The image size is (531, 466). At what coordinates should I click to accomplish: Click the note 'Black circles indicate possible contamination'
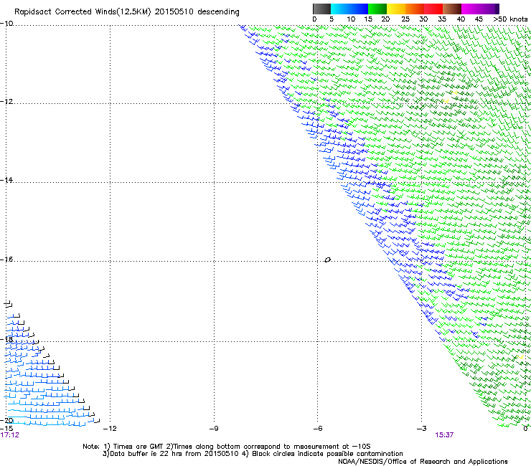pos(327,454)
